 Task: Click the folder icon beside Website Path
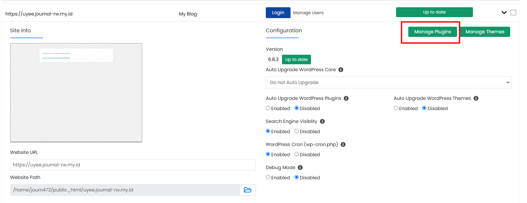[x=247, y=190]
